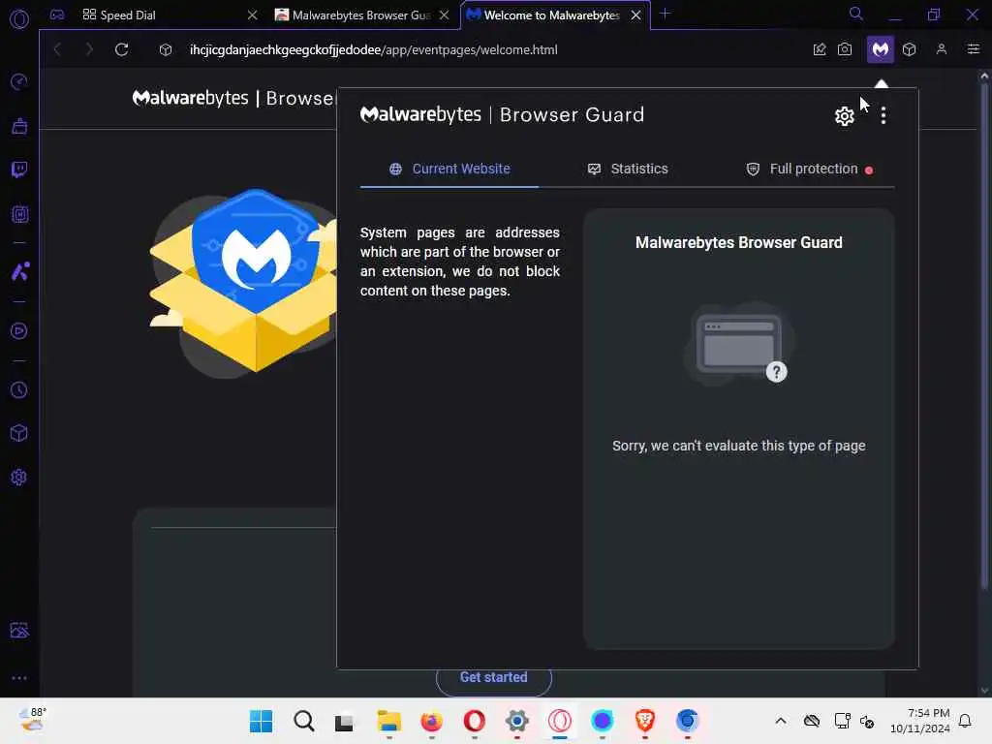Go back to previous page

point(57,49)
